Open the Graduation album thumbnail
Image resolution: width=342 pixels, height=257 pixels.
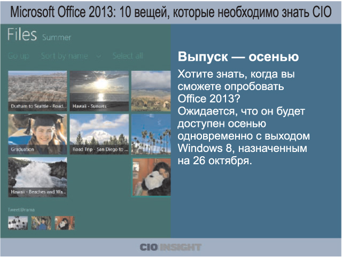pos(37,134)
